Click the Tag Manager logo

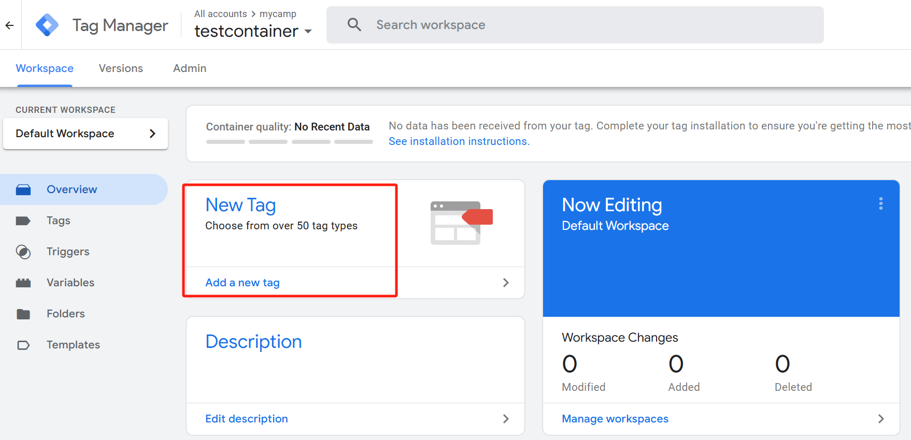(47, 25)
